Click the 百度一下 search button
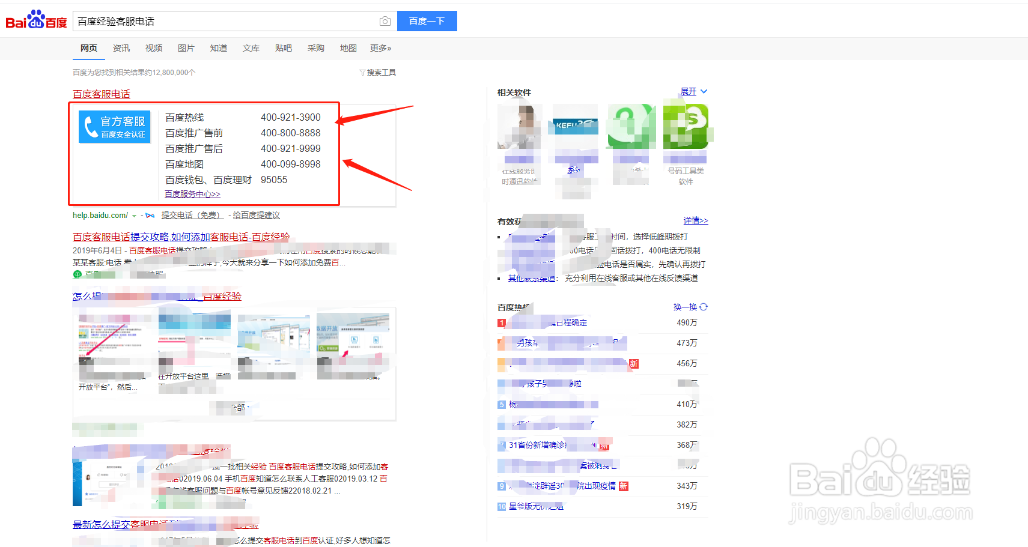The image size is (1028, 547). coord(427,21)
